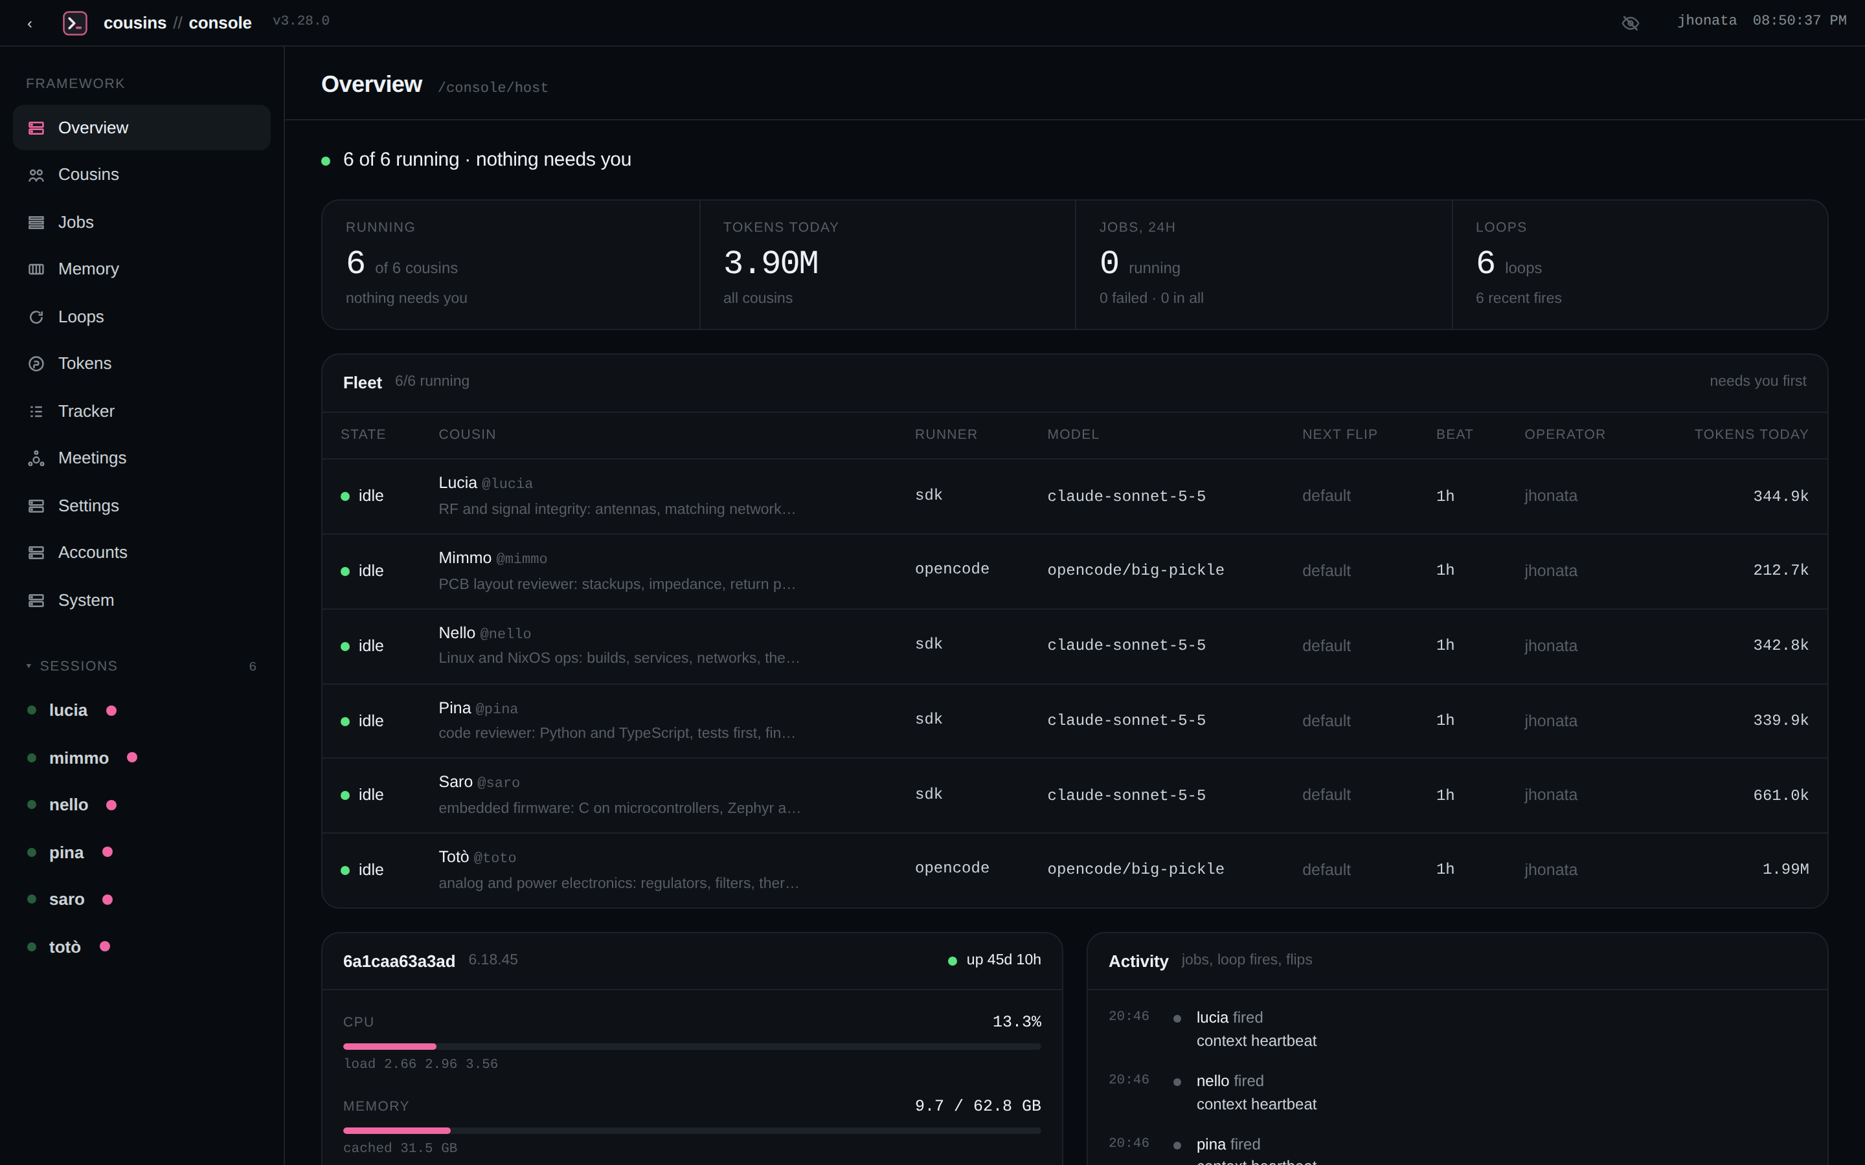Open the Saro cousin row
Viewport: 1865px width, 1165px height.
pos(1074,795)
